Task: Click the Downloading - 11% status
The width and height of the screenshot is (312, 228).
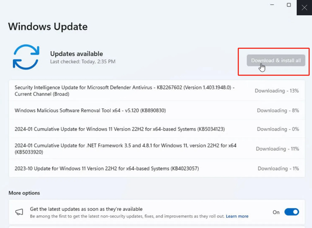Action: point(277,149)
